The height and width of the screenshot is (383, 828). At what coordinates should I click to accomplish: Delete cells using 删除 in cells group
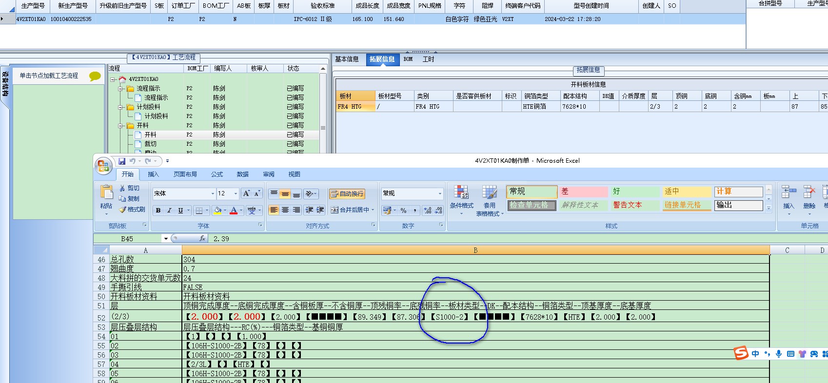809,200
